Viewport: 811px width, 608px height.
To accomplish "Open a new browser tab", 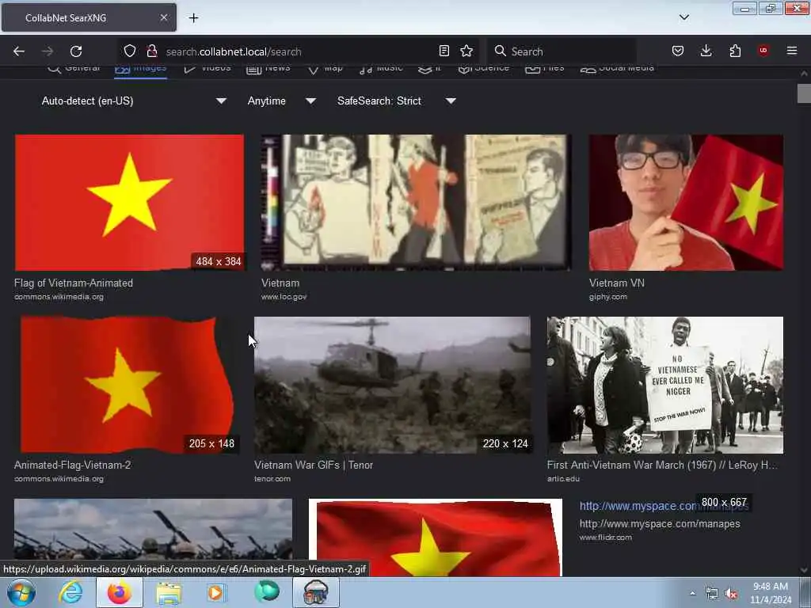I will (193, 18).
